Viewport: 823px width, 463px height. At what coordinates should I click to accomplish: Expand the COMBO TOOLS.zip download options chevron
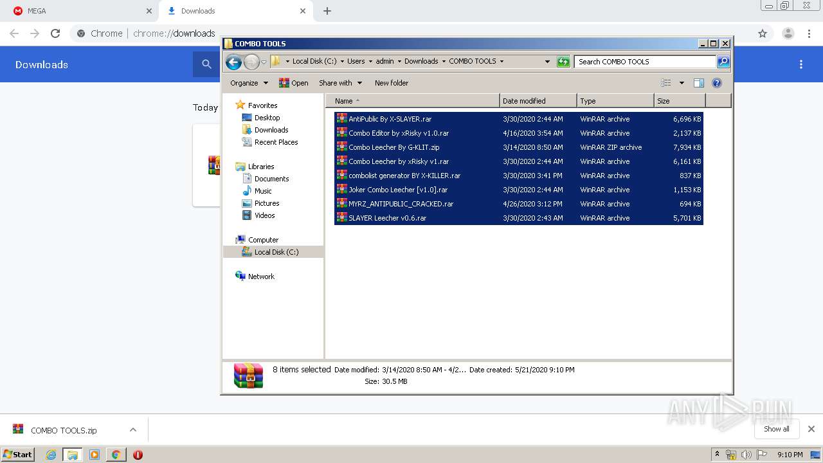[133, 430]
